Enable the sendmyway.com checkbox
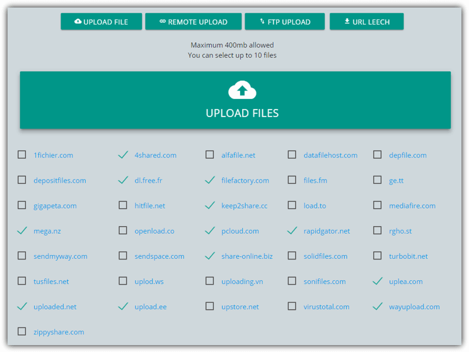The width and height of the screenshot is (469, 352). (x=22, y=256)
